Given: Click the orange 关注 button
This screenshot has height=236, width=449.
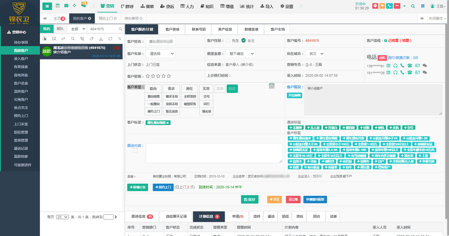Looking at the screenshot, I should coord(274,200).
